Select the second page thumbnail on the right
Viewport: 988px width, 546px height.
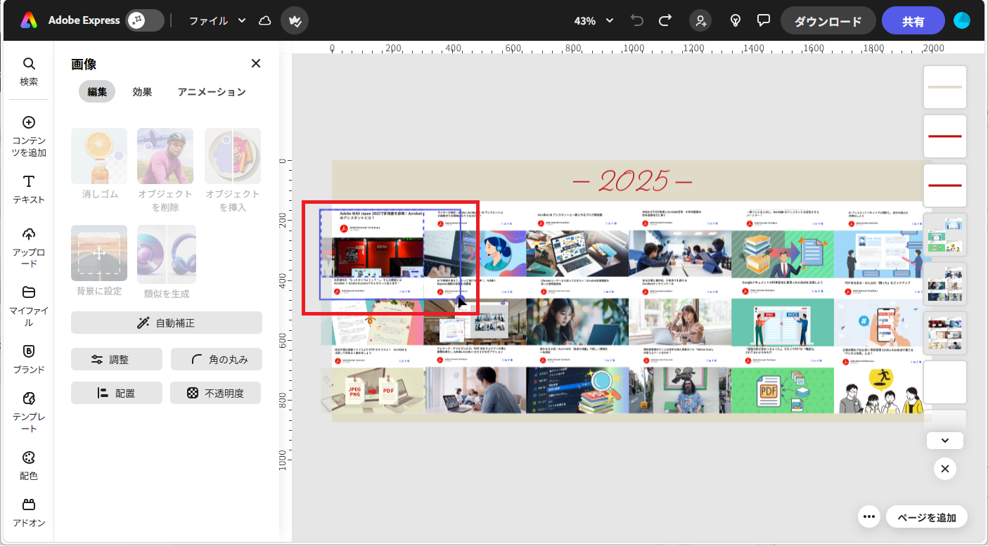click(x=944, y=136)
